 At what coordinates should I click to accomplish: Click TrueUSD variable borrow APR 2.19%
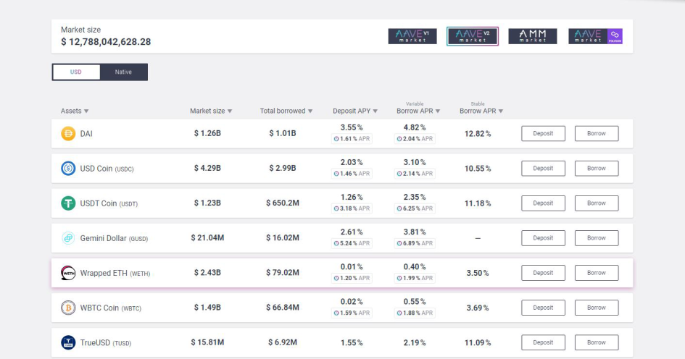[x=415, y=342]
